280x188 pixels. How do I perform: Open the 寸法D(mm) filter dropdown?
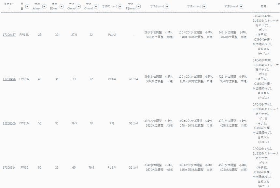coord(96,7)
